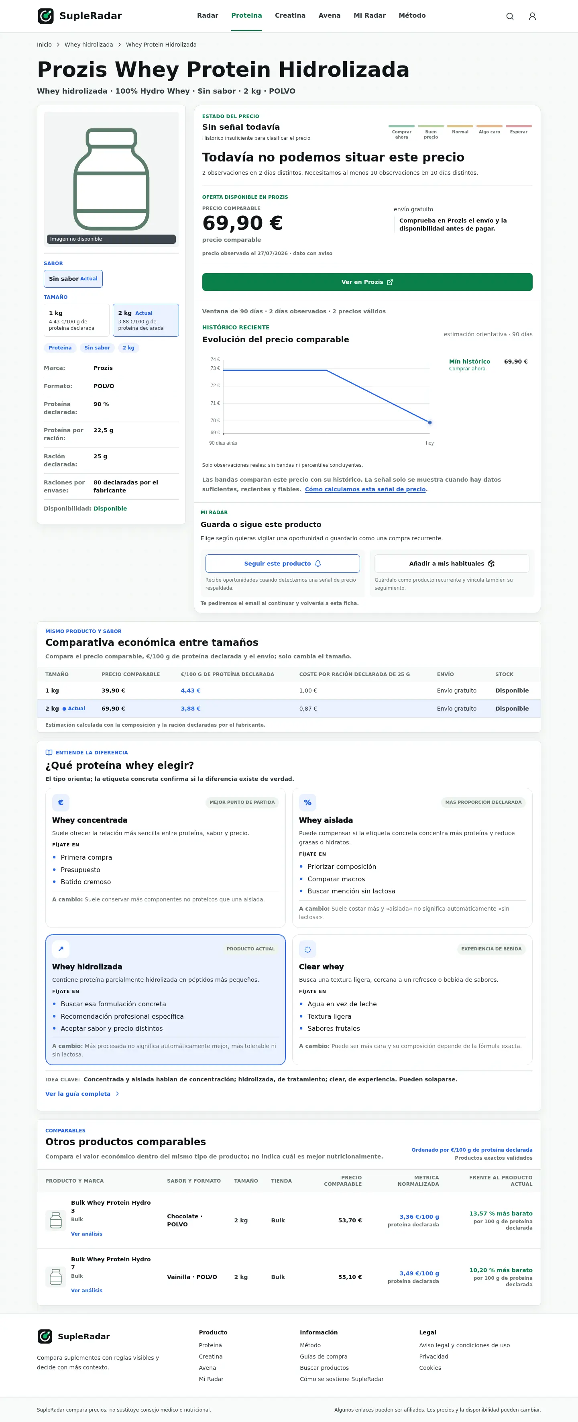
Task: Click the Bulk Whey Protein Hydro 3 product name
Action: coord(111,1207)
